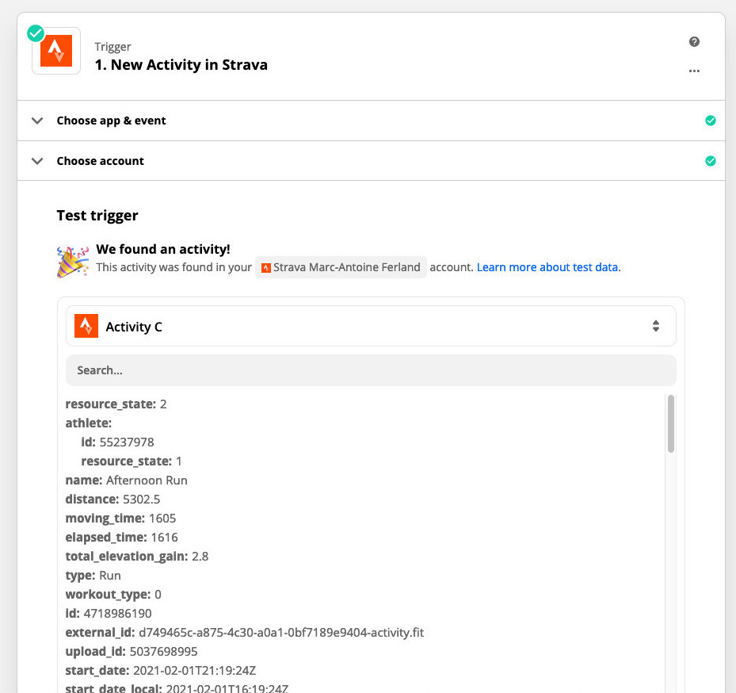736x693 pixels.
Task: Open the Learn more about test data link
Action: (548, 267)
